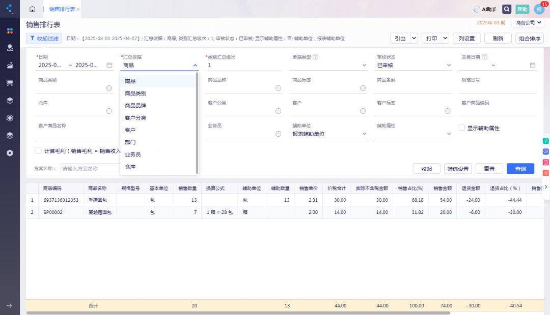This screenshot has width=550, height=315.
Task: Open the 客户 picker ellipsis icon
Action: click(363, 111)
